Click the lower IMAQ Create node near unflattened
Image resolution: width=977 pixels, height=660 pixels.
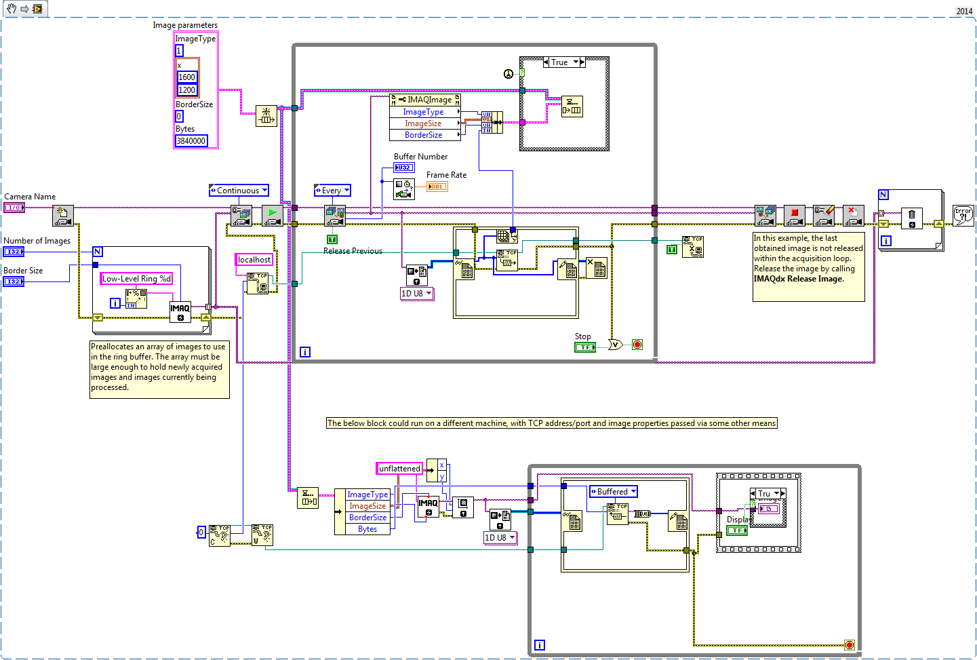click(x=428, y=507)
